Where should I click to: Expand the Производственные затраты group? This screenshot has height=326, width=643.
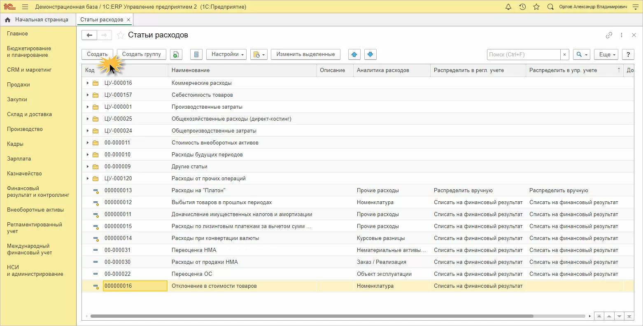click(87, 107)
